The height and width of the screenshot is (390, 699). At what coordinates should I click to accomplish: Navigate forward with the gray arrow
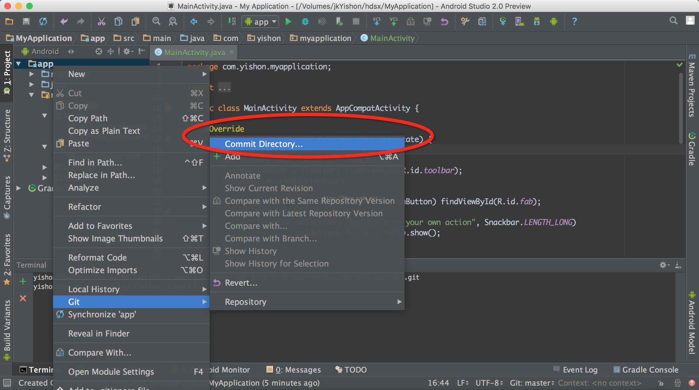click(x=211, y=21)
